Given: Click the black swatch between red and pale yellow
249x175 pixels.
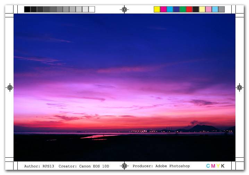Looking at the screenshot, I should click(x=196, y=9).
